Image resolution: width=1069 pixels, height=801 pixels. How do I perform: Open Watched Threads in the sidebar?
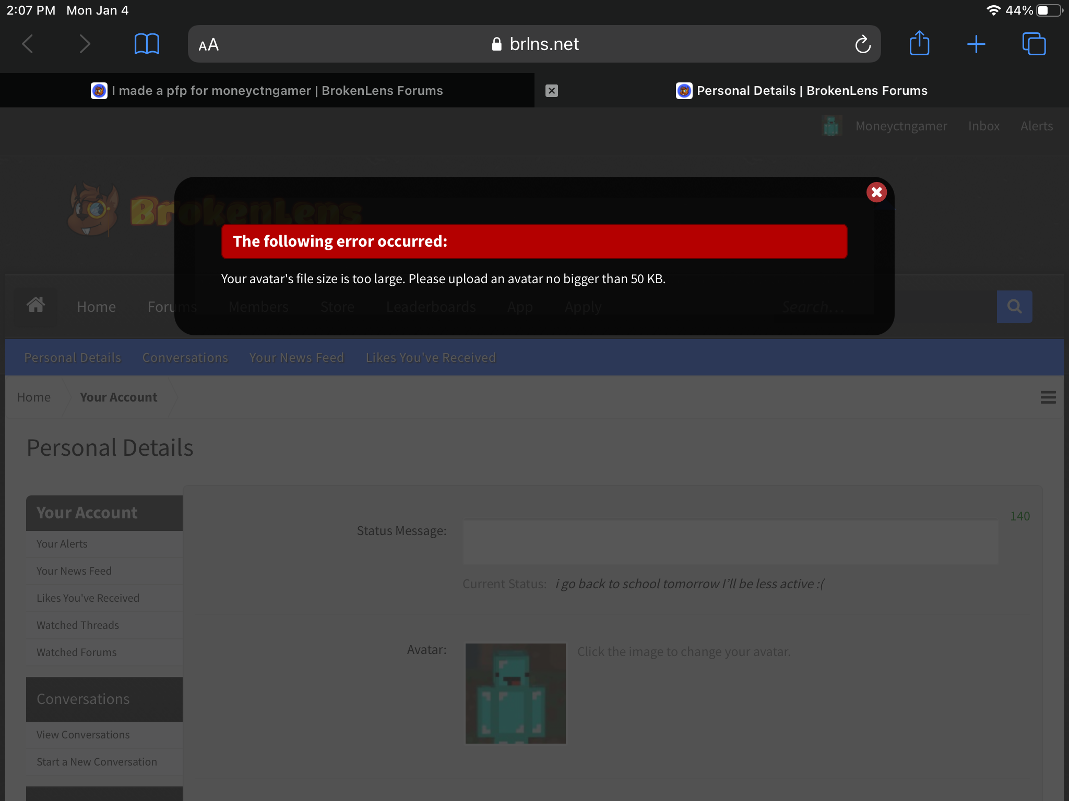pyautogui.click(x=78, y=625)
